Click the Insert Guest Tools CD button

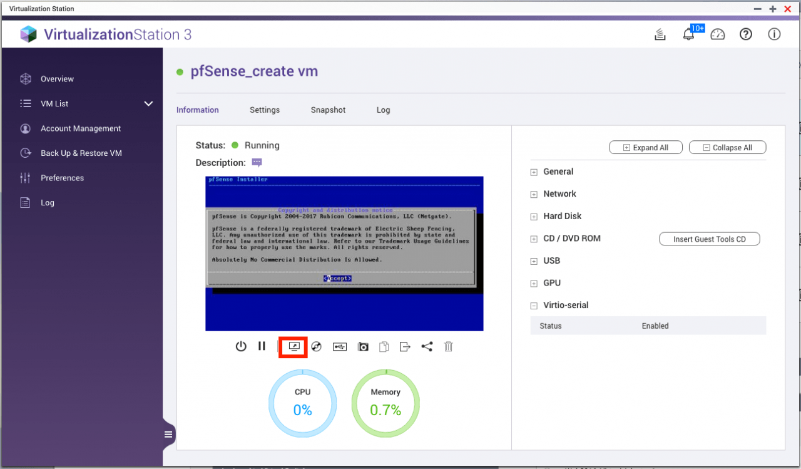click(709, 239)
